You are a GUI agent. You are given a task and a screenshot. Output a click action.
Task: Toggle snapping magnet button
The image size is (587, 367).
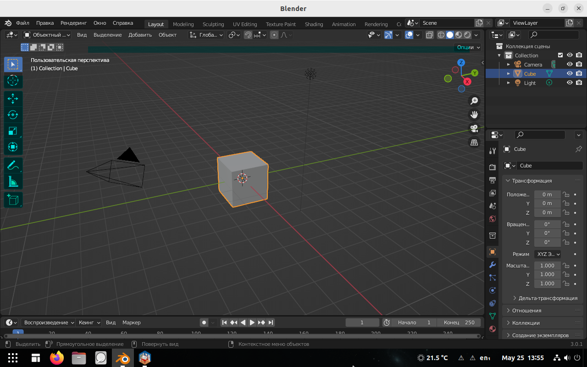coord(248,35)
